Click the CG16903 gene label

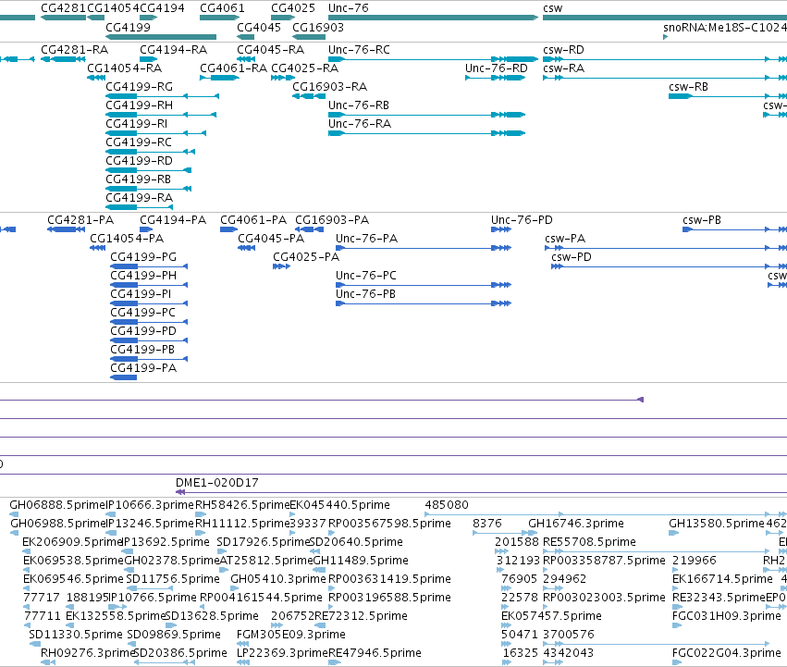click(318, 27)
